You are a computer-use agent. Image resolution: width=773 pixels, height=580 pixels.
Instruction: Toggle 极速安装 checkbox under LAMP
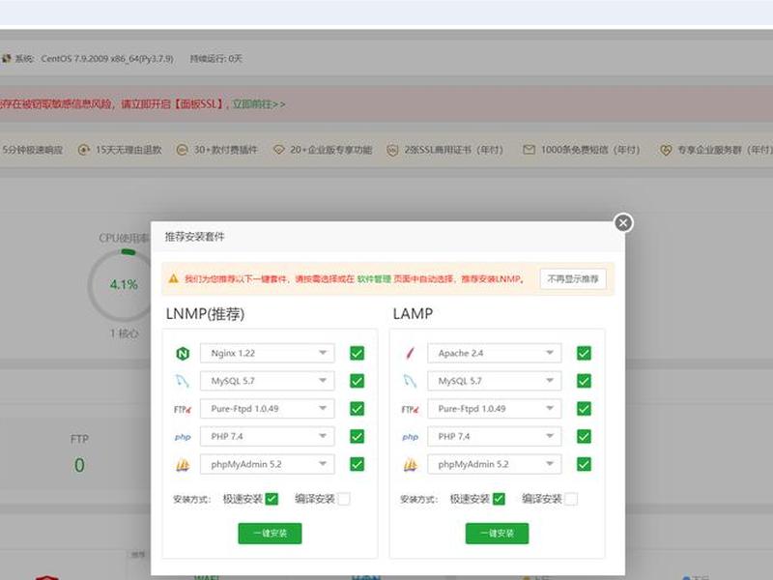499,499
